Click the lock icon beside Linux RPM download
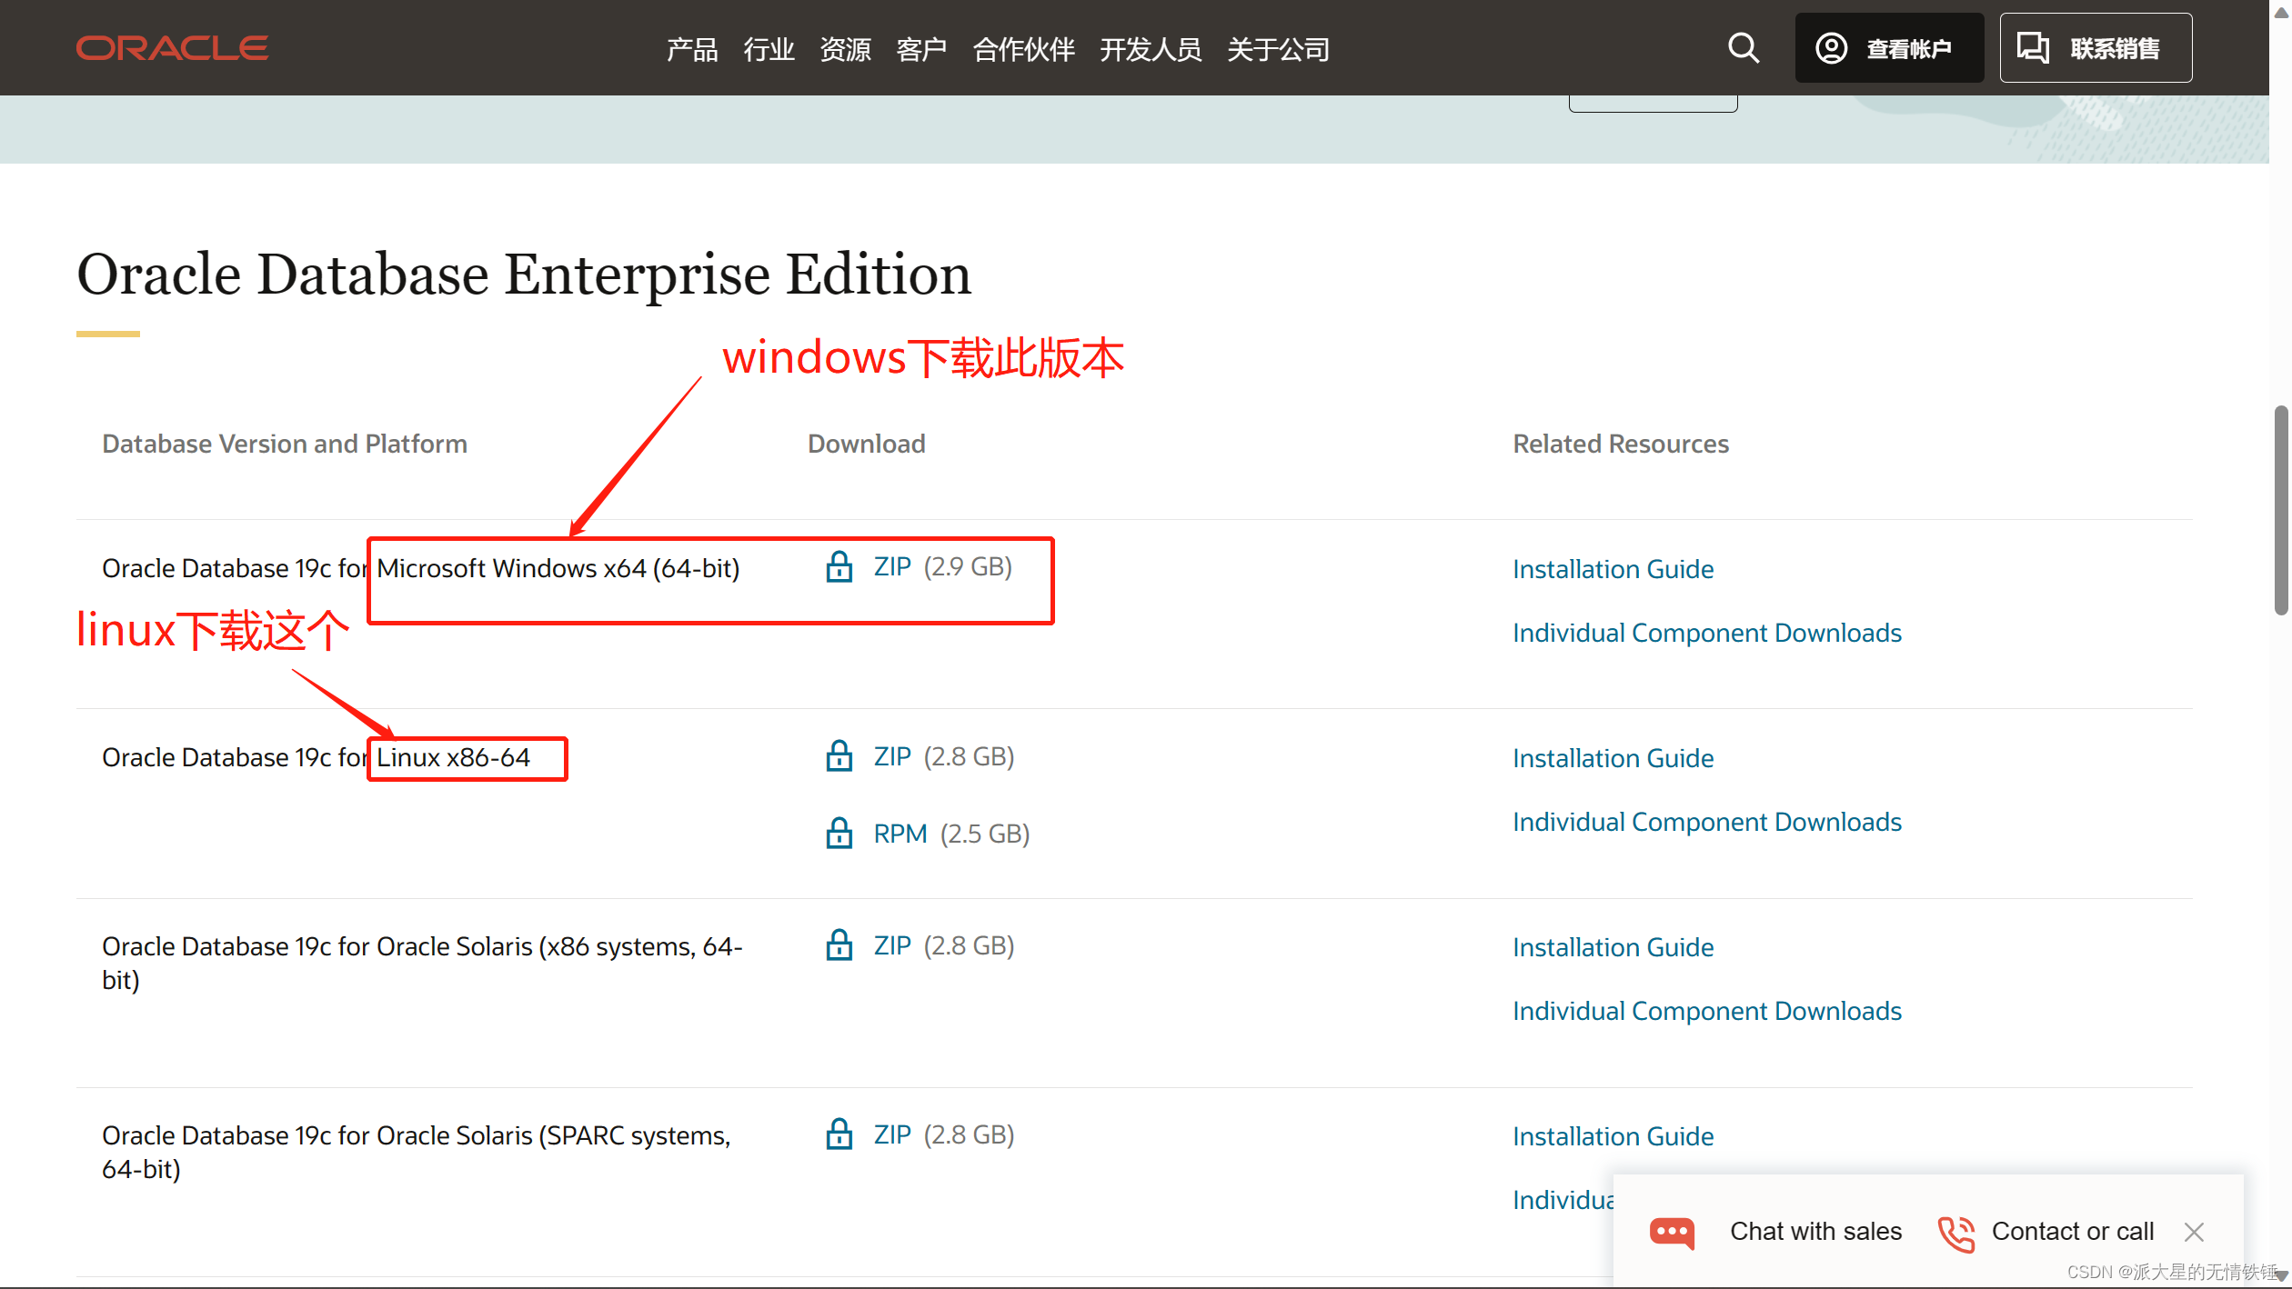Viewport: 2292px width, 1289px height. [839, 833]
